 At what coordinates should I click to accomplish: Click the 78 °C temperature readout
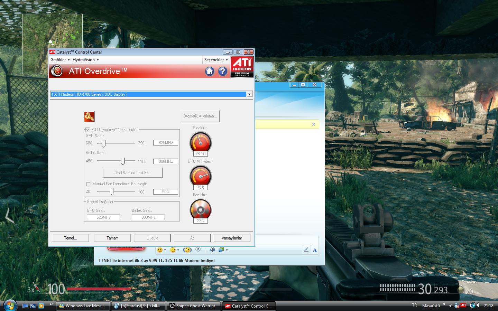201,154
